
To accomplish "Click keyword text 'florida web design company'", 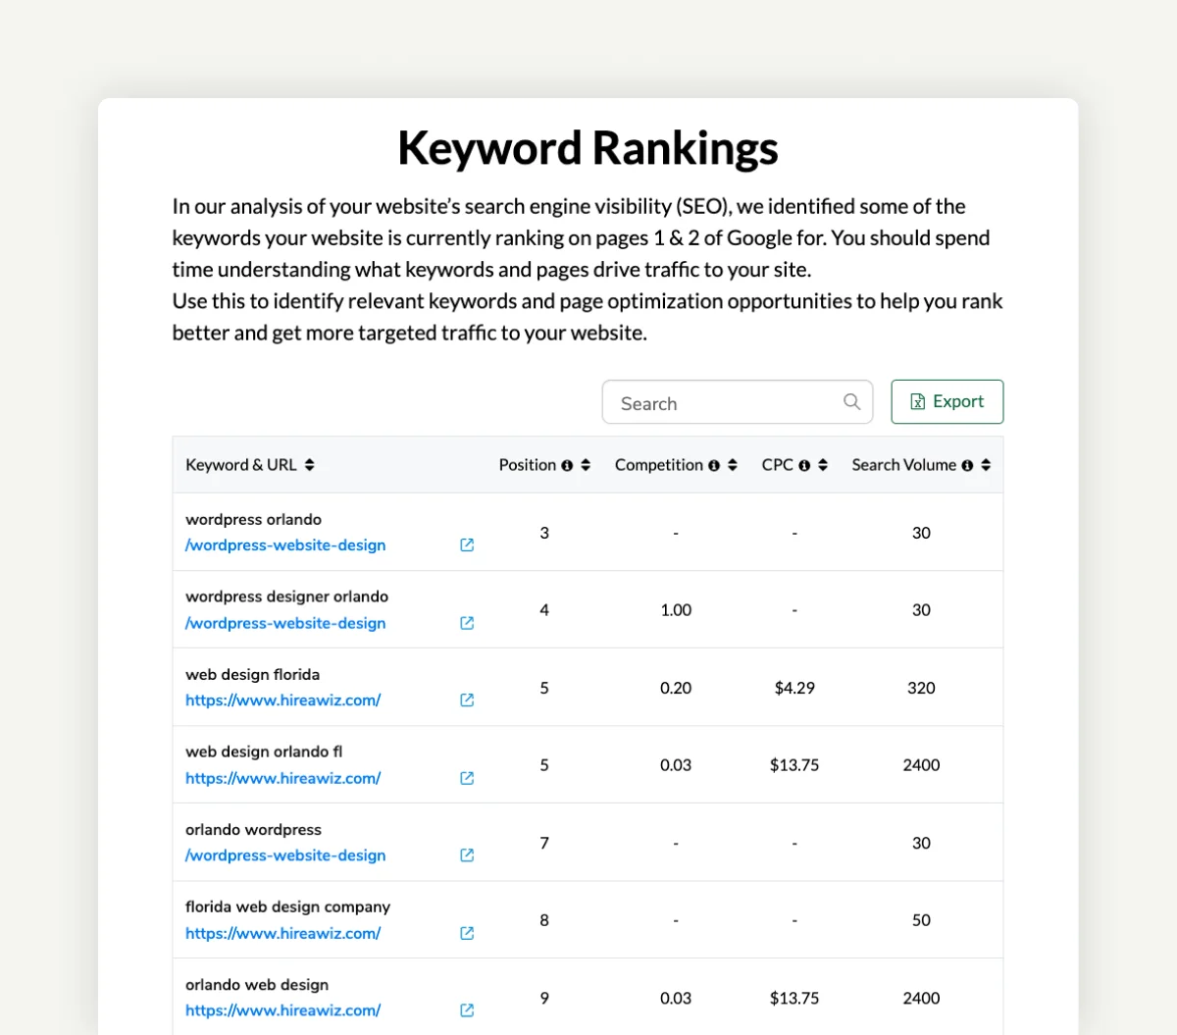I will [287, 907].
